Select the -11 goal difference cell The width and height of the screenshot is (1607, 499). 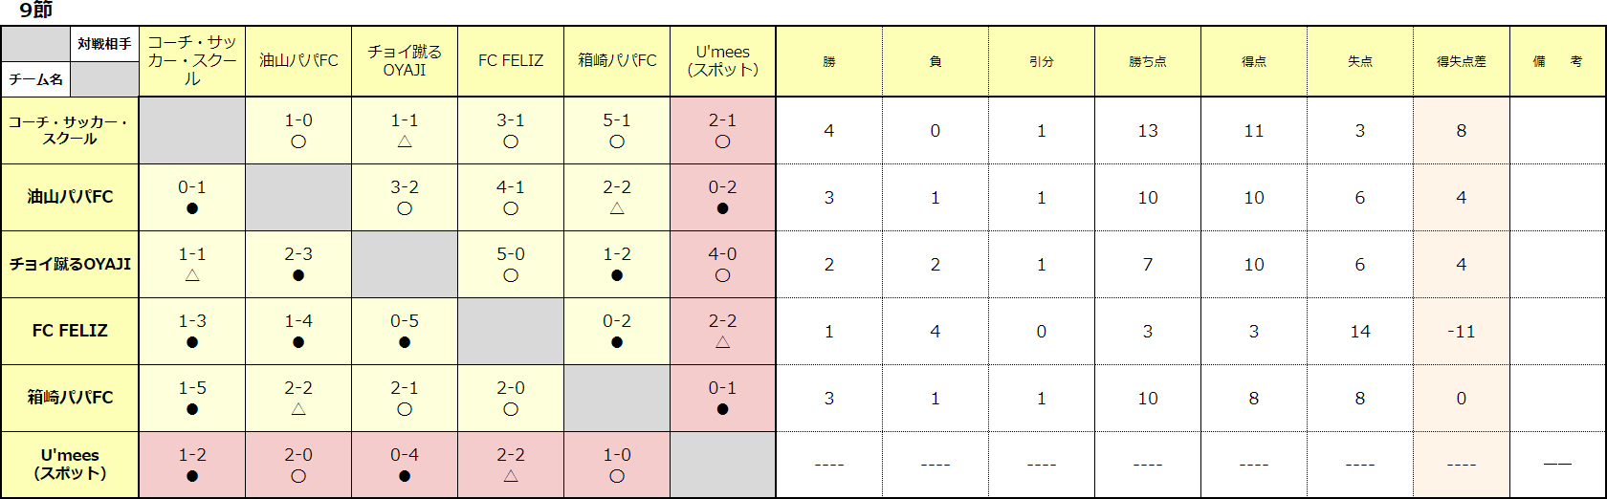1461,331
